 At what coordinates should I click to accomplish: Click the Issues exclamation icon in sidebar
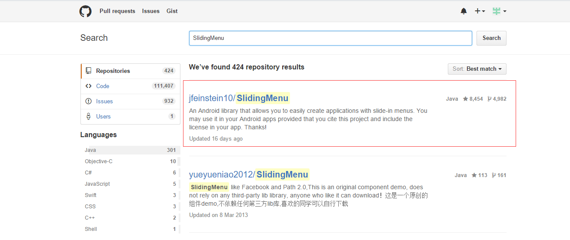point(88,101)
